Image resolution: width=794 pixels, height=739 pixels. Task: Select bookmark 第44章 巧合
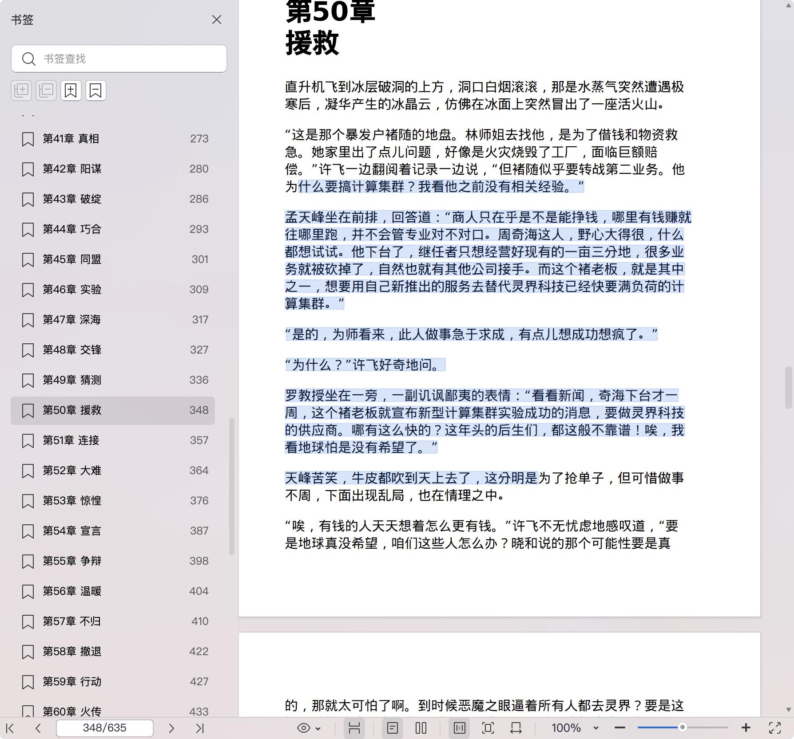coord(113,229)
